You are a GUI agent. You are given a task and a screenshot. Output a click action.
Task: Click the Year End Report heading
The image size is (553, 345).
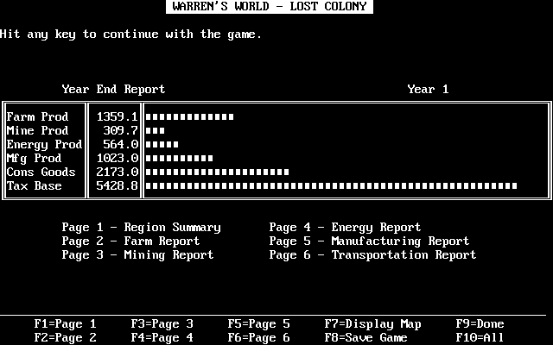[113, 90]
